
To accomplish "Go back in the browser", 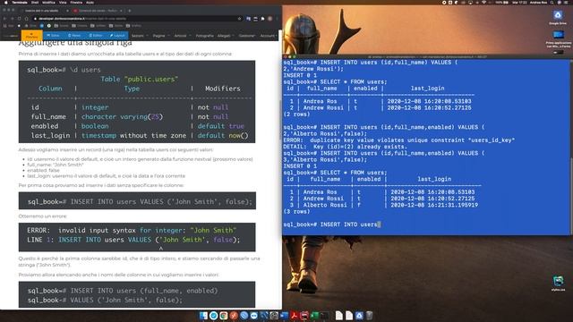I will [4, 19].
